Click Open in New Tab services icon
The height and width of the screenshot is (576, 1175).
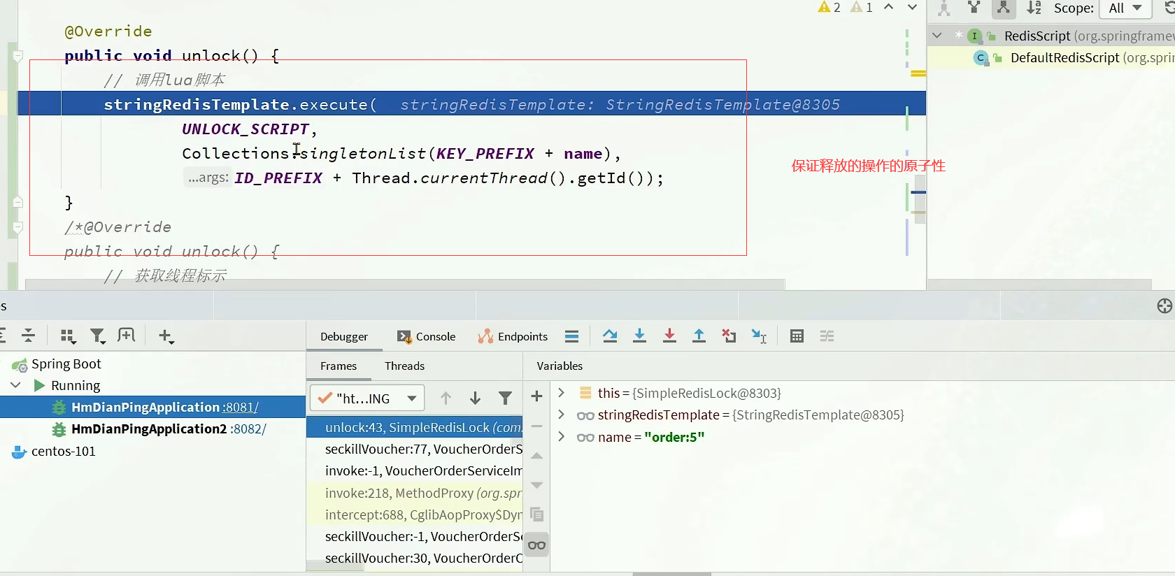click(x=127, y=336)
